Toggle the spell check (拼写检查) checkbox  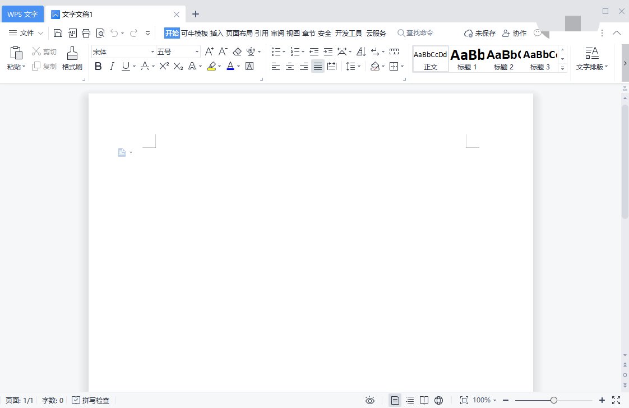76,400
